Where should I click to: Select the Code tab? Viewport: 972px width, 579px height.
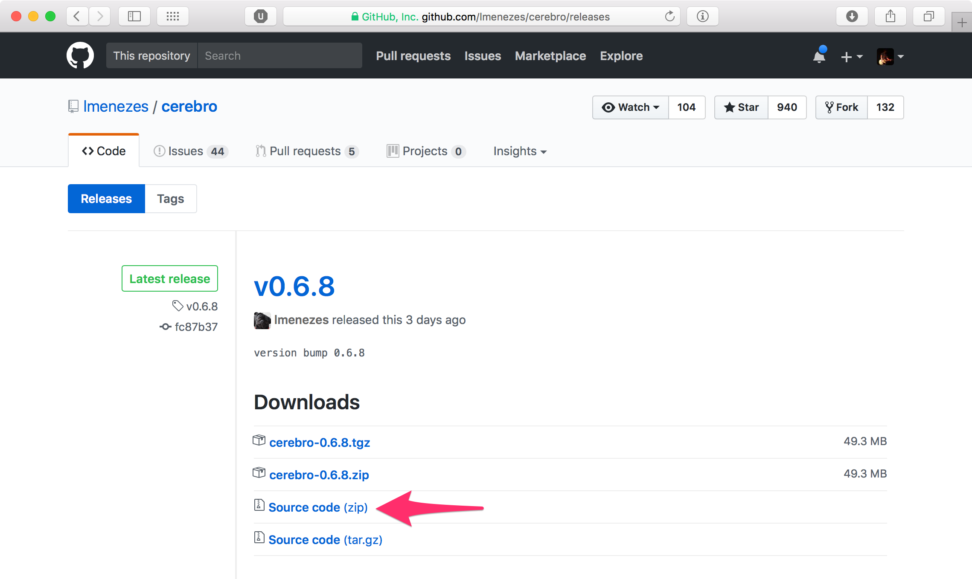point(104,151)
